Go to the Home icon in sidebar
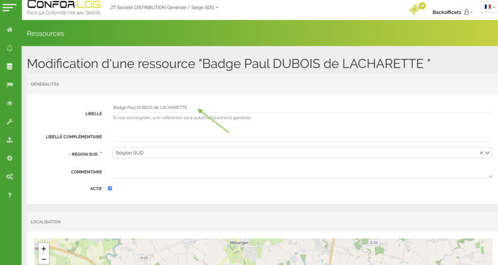This screenshot has height=265, width=498. [10, 30]
